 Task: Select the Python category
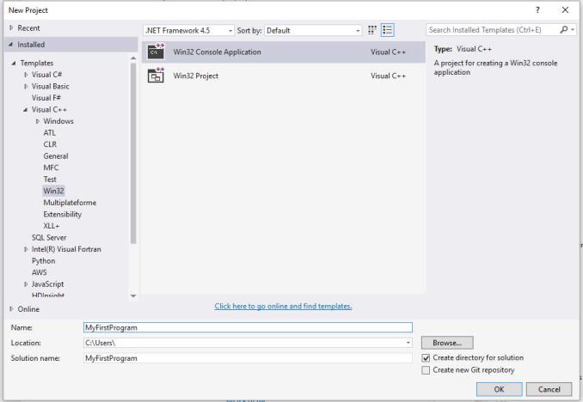click(x=44, y=261)
